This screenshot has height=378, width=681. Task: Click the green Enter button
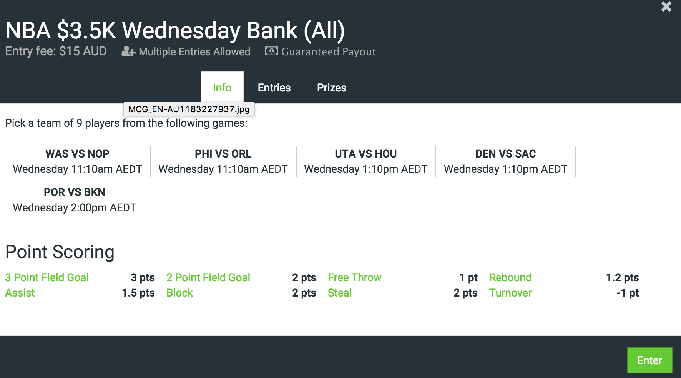coord(649,360)
